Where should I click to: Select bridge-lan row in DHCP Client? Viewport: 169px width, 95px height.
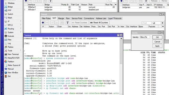(144, 7)
